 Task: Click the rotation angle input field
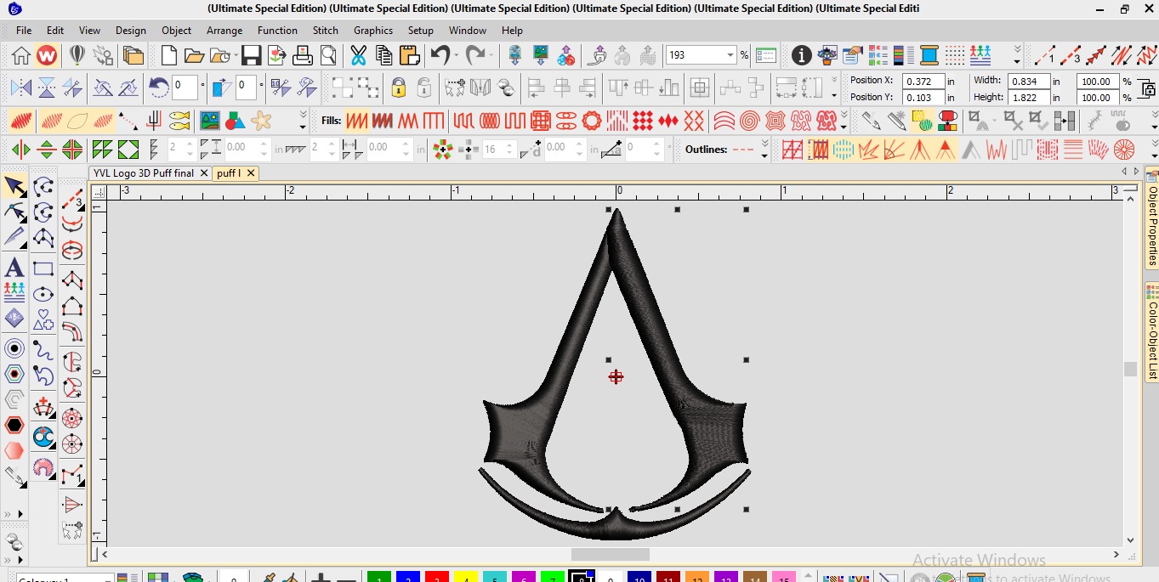(185, 87)
